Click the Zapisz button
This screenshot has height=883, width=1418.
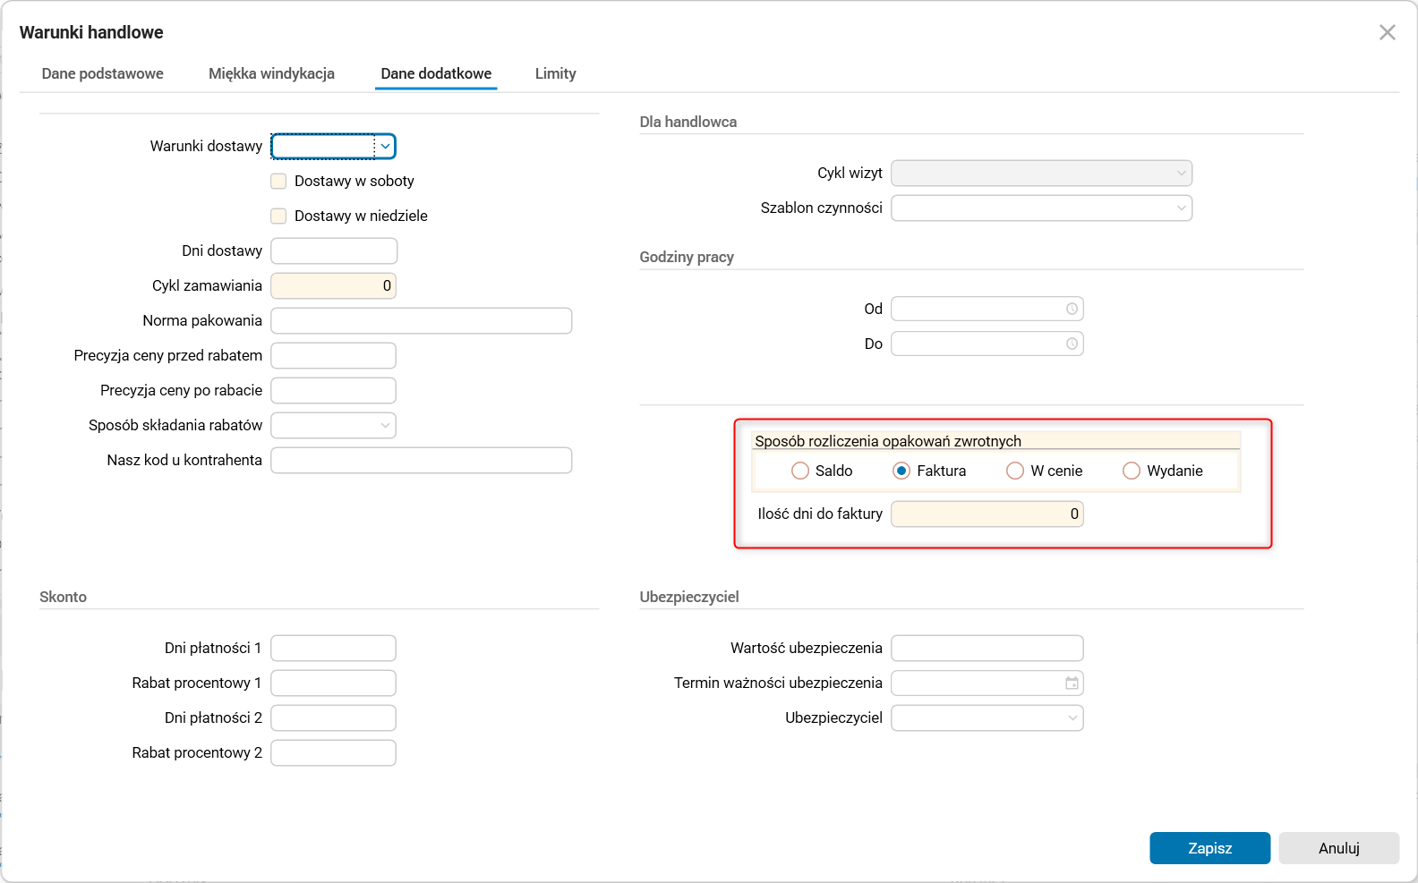click(1209, 848)
